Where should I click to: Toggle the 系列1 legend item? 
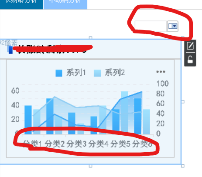[x=71, y=73]
